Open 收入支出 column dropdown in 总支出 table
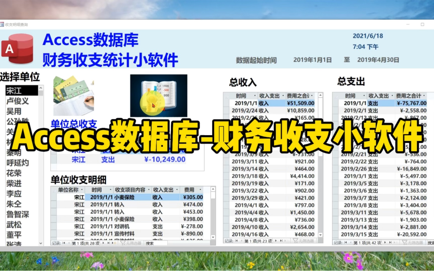 392,96
